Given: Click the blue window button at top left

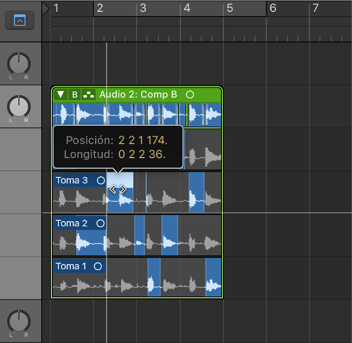Looking at the screenshot, I should click(19, 20).
